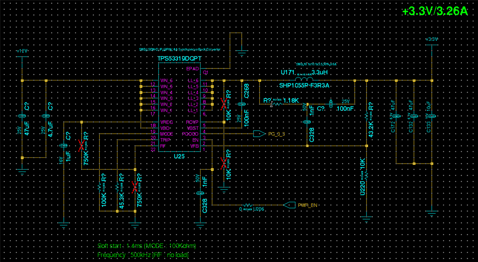Select the 100K MODE resistor symbol
This screenshot has height=262, width=478.
coord(100,187)
